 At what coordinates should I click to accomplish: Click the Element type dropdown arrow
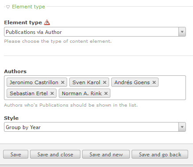(182, 32)
